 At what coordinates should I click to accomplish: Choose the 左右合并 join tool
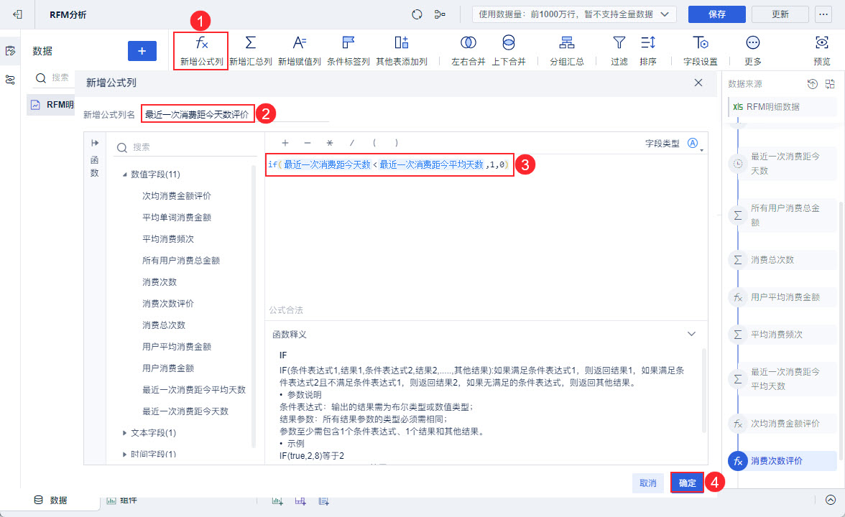point(468,43)
